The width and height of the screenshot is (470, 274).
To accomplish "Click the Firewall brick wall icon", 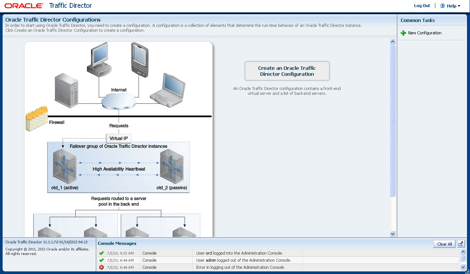I will (x=37, y=118).
